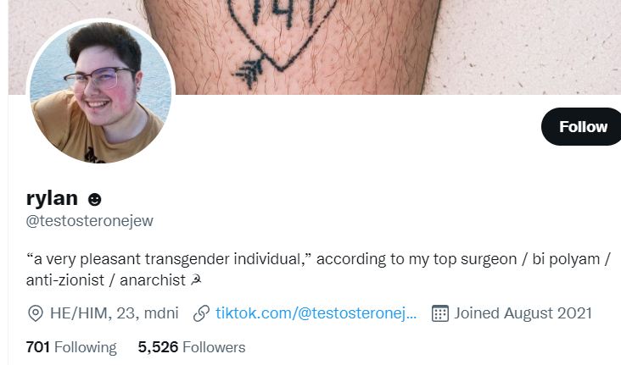The height and width of the screenshot is (365, 621).
Task: Open the tattoo header banner image
Action: (315, 47)
